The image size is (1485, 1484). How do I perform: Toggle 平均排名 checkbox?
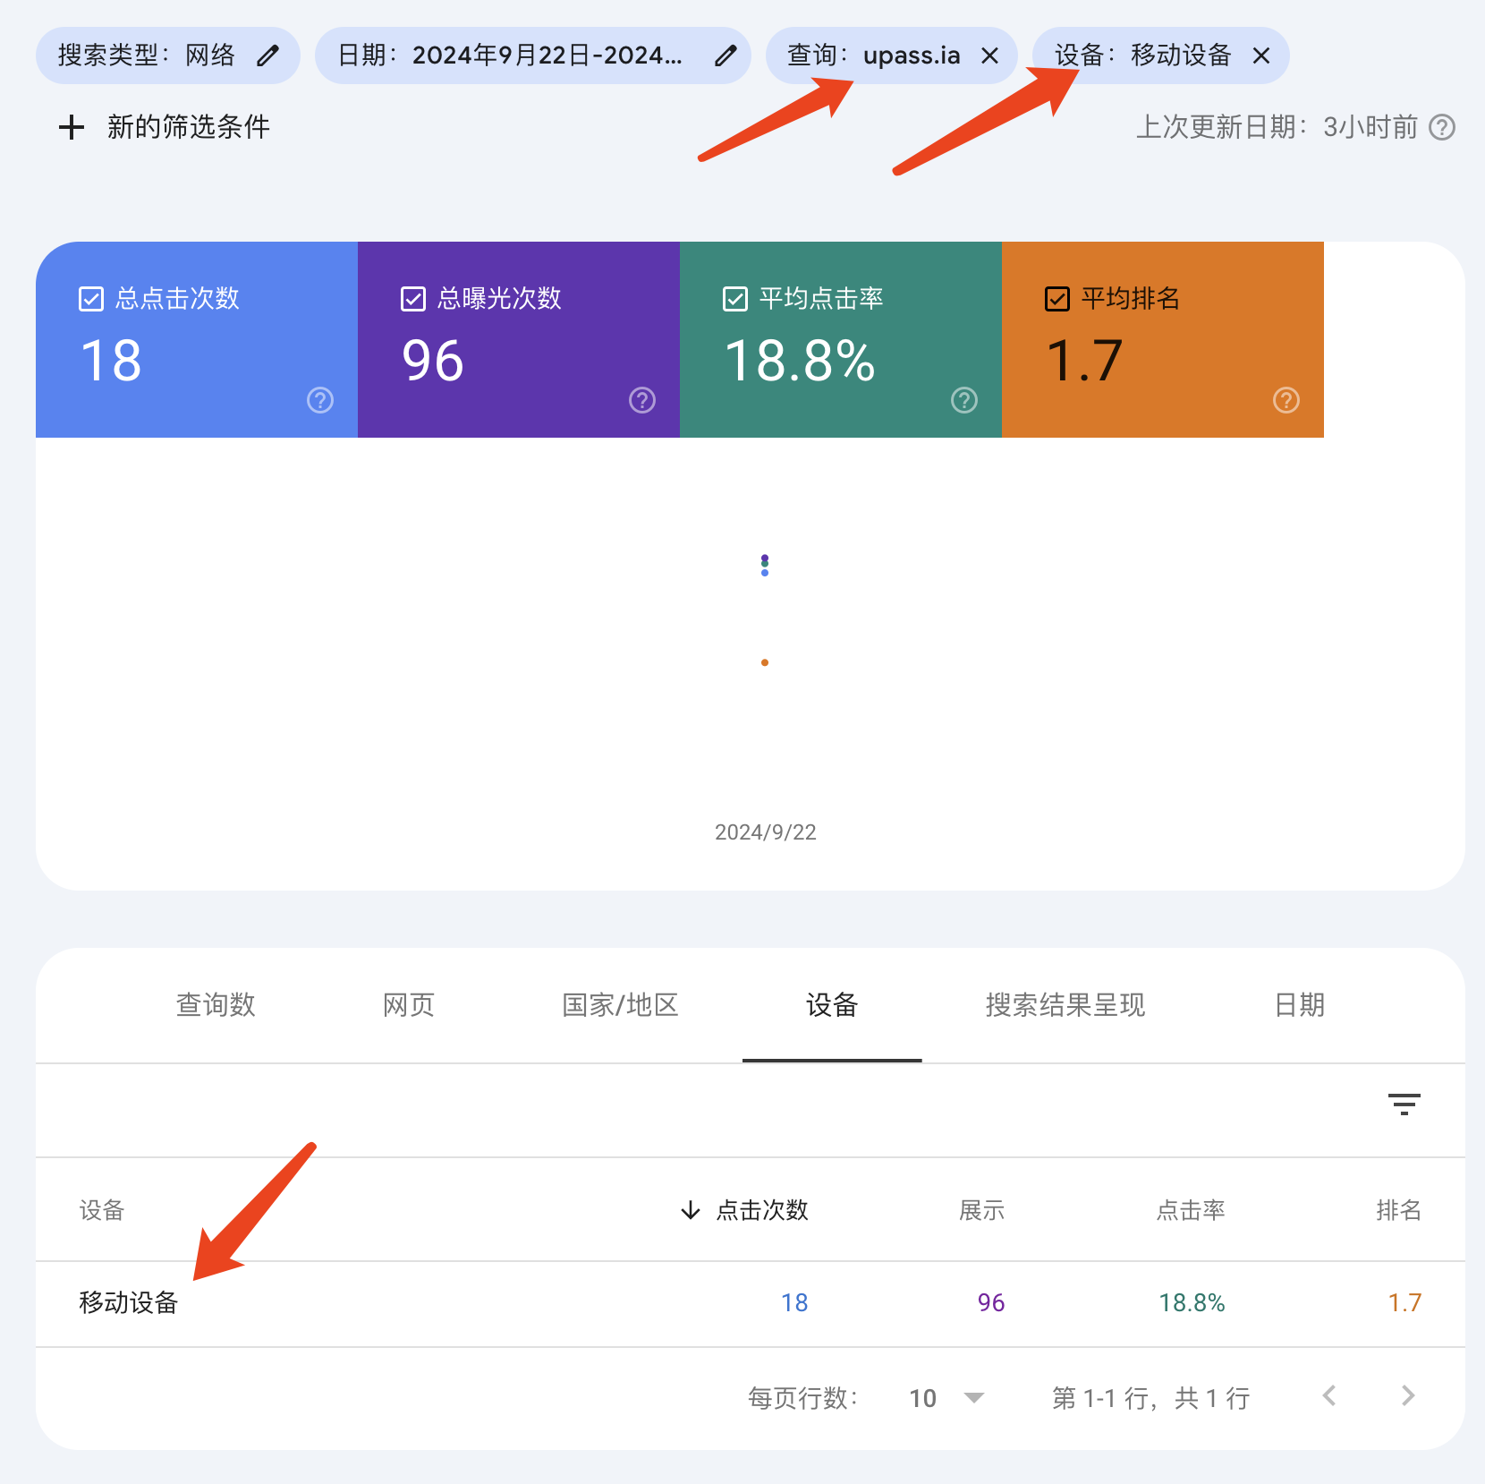(1057, 299)
